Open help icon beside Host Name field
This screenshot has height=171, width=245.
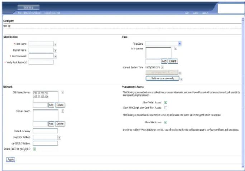pyautogui.click(x=56, y=44)
